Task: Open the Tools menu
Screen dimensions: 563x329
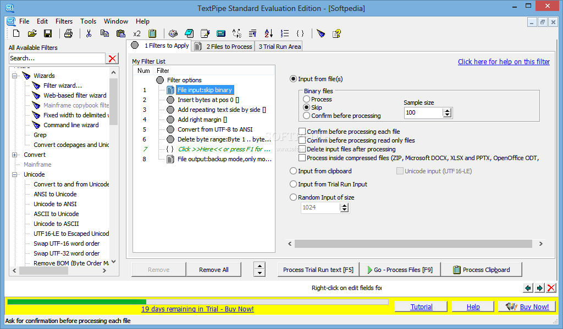Action: (x=89, y=21)
